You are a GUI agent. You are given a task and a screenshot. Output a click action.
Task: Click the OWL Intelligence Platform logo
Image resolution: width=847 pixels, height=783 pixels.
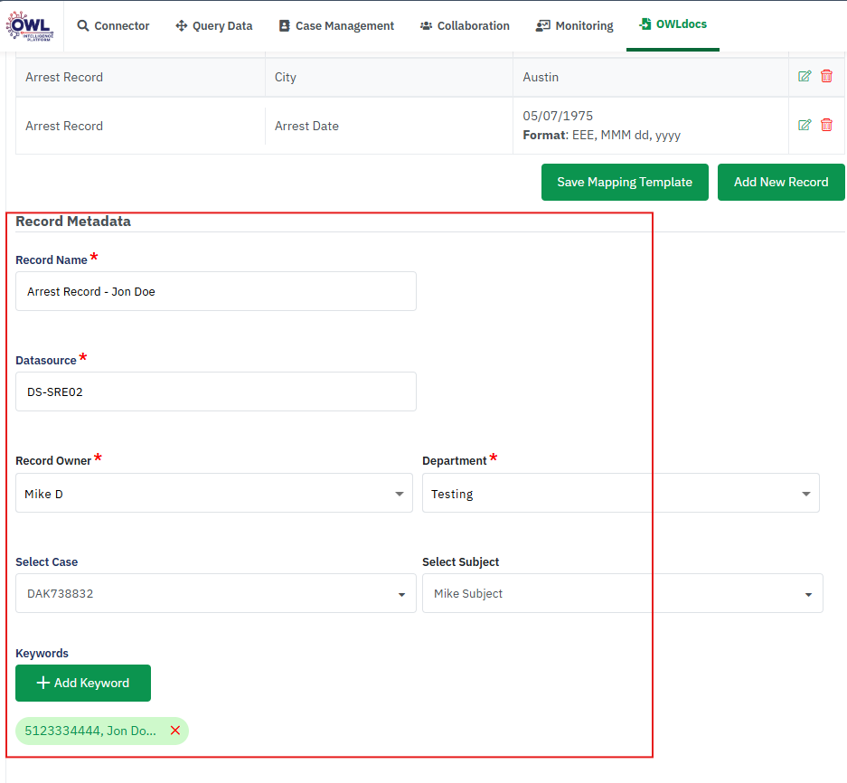click(31, 24)
